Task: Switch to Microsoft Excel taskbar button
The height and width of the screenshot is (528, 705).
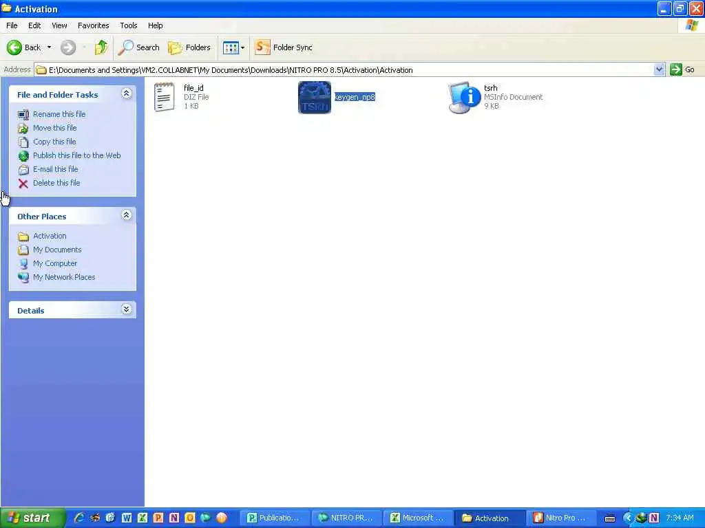Action: (417, 518)
